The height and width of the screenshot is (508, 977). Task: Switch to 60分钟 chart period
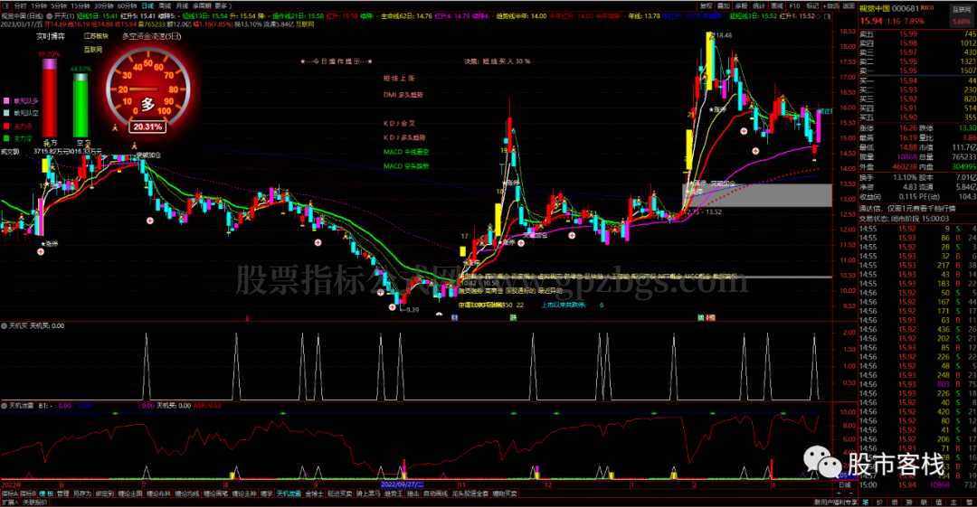tap(127, 6)
